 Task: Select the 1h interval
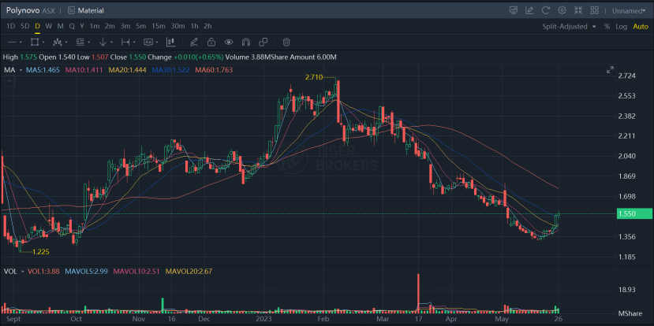194,26
